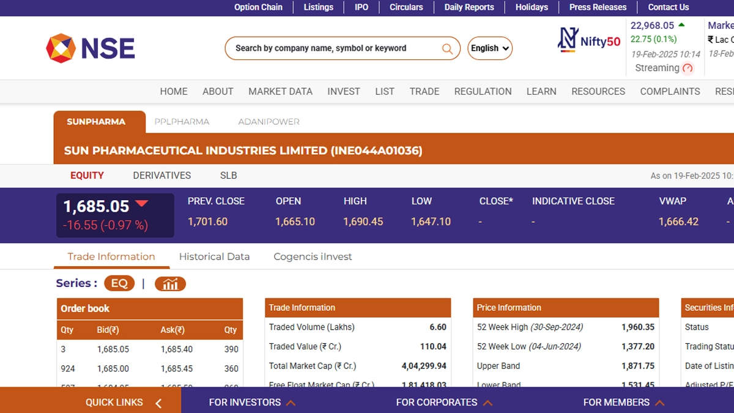This screenshot has width=734, height=413.
Task: Open the English language dropdown
Action: tap(490, 48)
